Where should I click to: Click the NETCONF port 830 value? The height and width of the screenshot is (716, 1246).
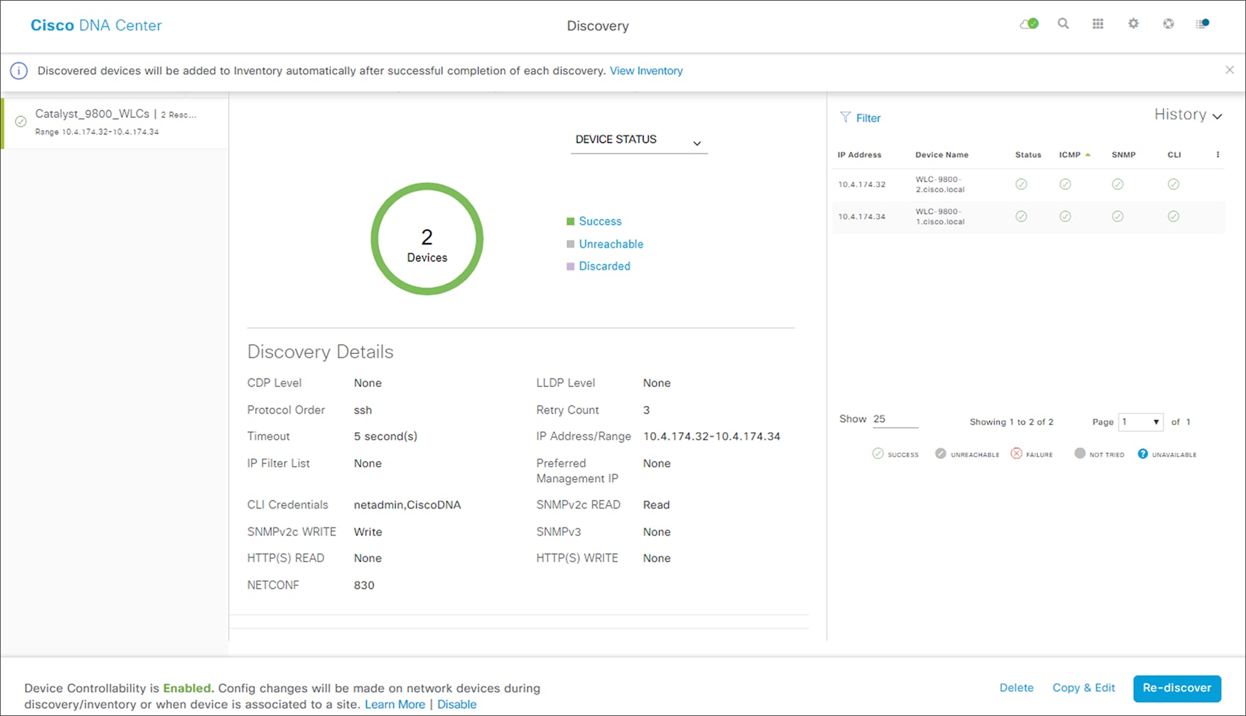pyautogui.click(x=364, y=585)
